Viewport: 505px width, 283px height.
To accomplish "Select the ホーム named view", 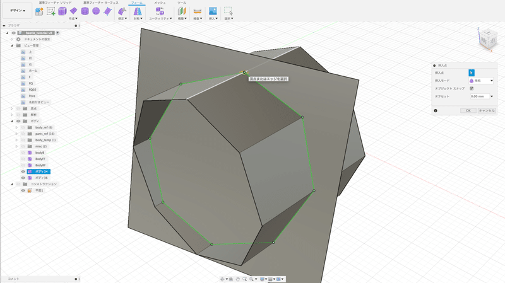I will click(33, 71).
